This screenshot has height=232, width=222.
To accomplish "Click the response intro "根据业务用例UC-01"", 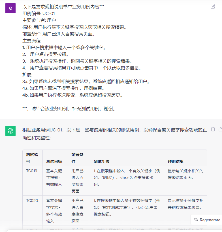I will (42, 130).
